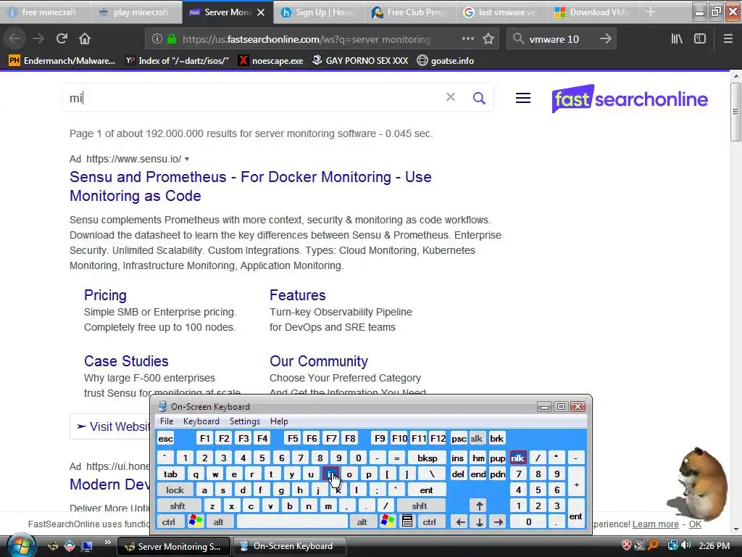Show sidebars icon in Firefox toolbar

click(700, 39)
